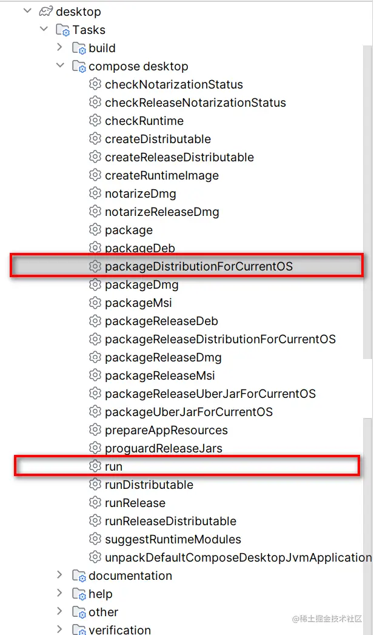Click the Gradle elephant icon beside desktop
374x635 pixels.
[x=45, y=12]
